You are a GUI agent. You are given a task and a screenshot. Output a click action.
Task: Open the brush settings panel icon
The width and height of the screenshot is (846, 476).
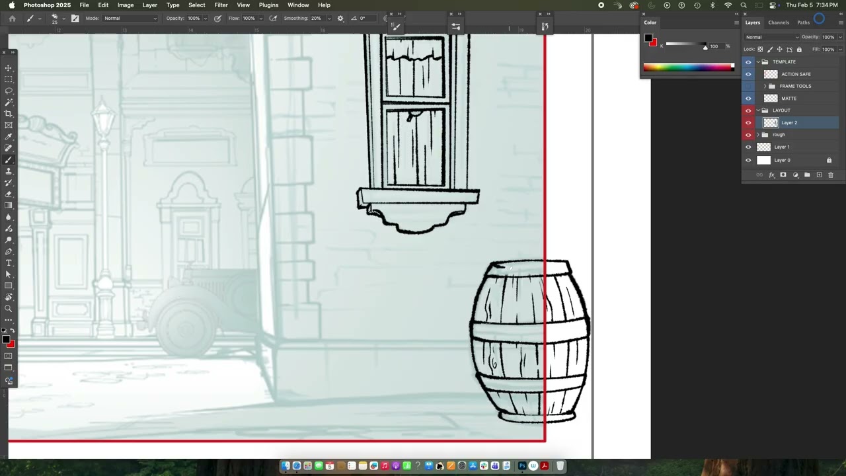pyautogui.click(x=75, y=18)
